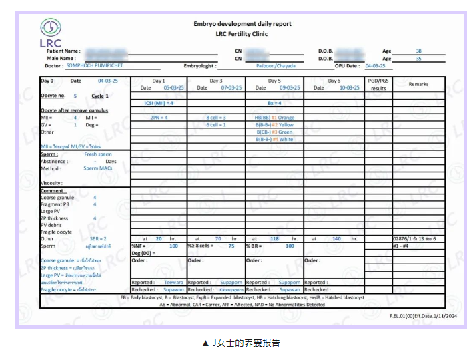Click the 'PV debris' row label
This screenshot has height=354, width=473.
51,225
